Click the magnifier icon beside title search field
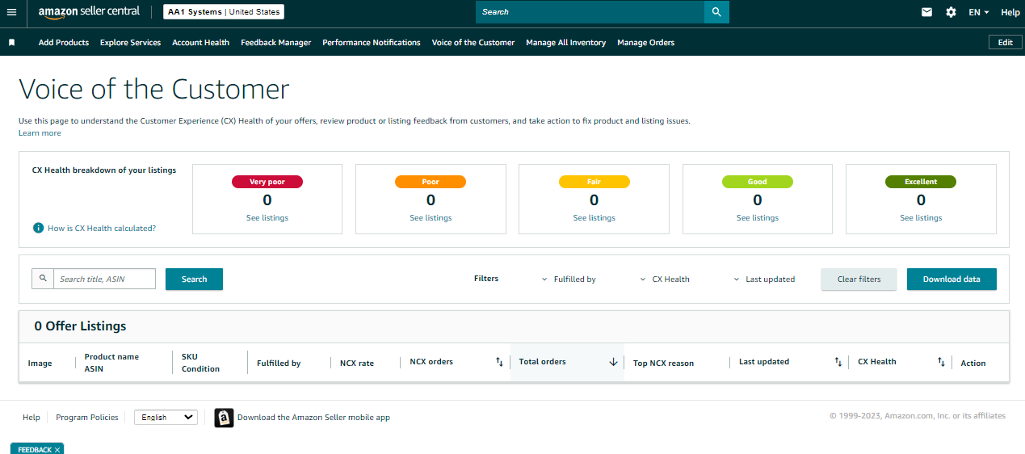This screenshot has height=454, width=1025. (43, 279)
